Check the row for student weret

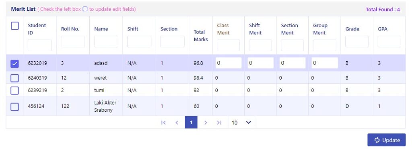tap(15, 78)
